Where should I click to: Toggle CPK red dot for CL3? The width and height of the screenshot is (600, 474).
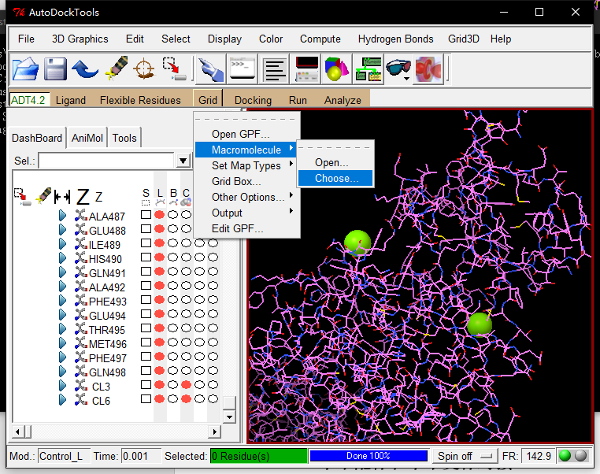(187, 384)
